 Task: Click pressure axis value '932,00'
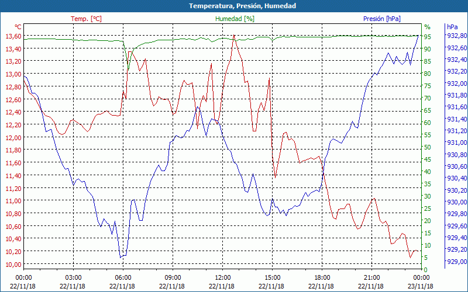pyautogui.click(x=456, y=83)
